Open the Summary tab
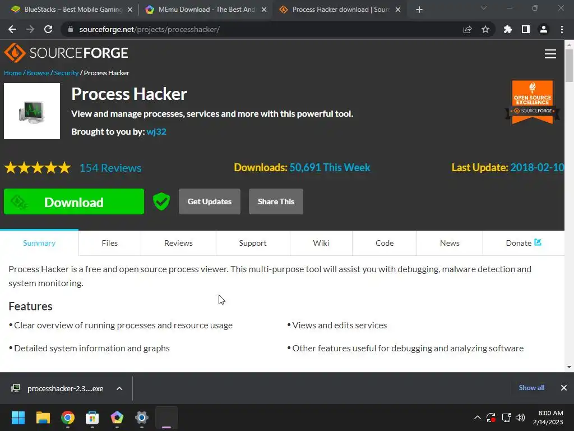This screenshot has height=431, width=574. pyautogui.click(x=39, y=243)
